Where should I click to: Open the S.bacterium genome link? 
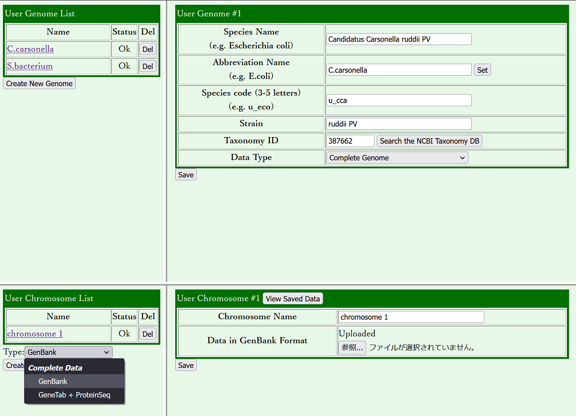click(30, 66)
